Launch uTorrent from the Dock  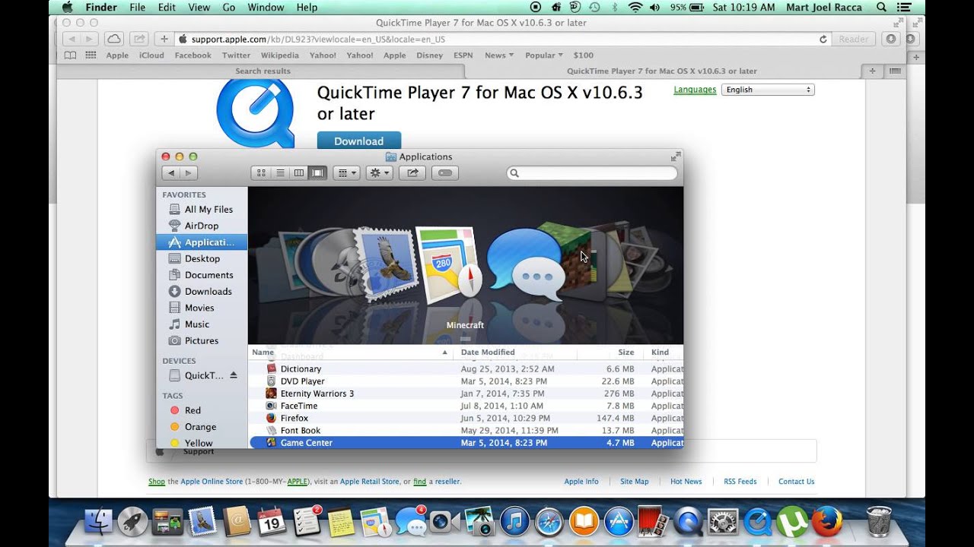[792, 521]
